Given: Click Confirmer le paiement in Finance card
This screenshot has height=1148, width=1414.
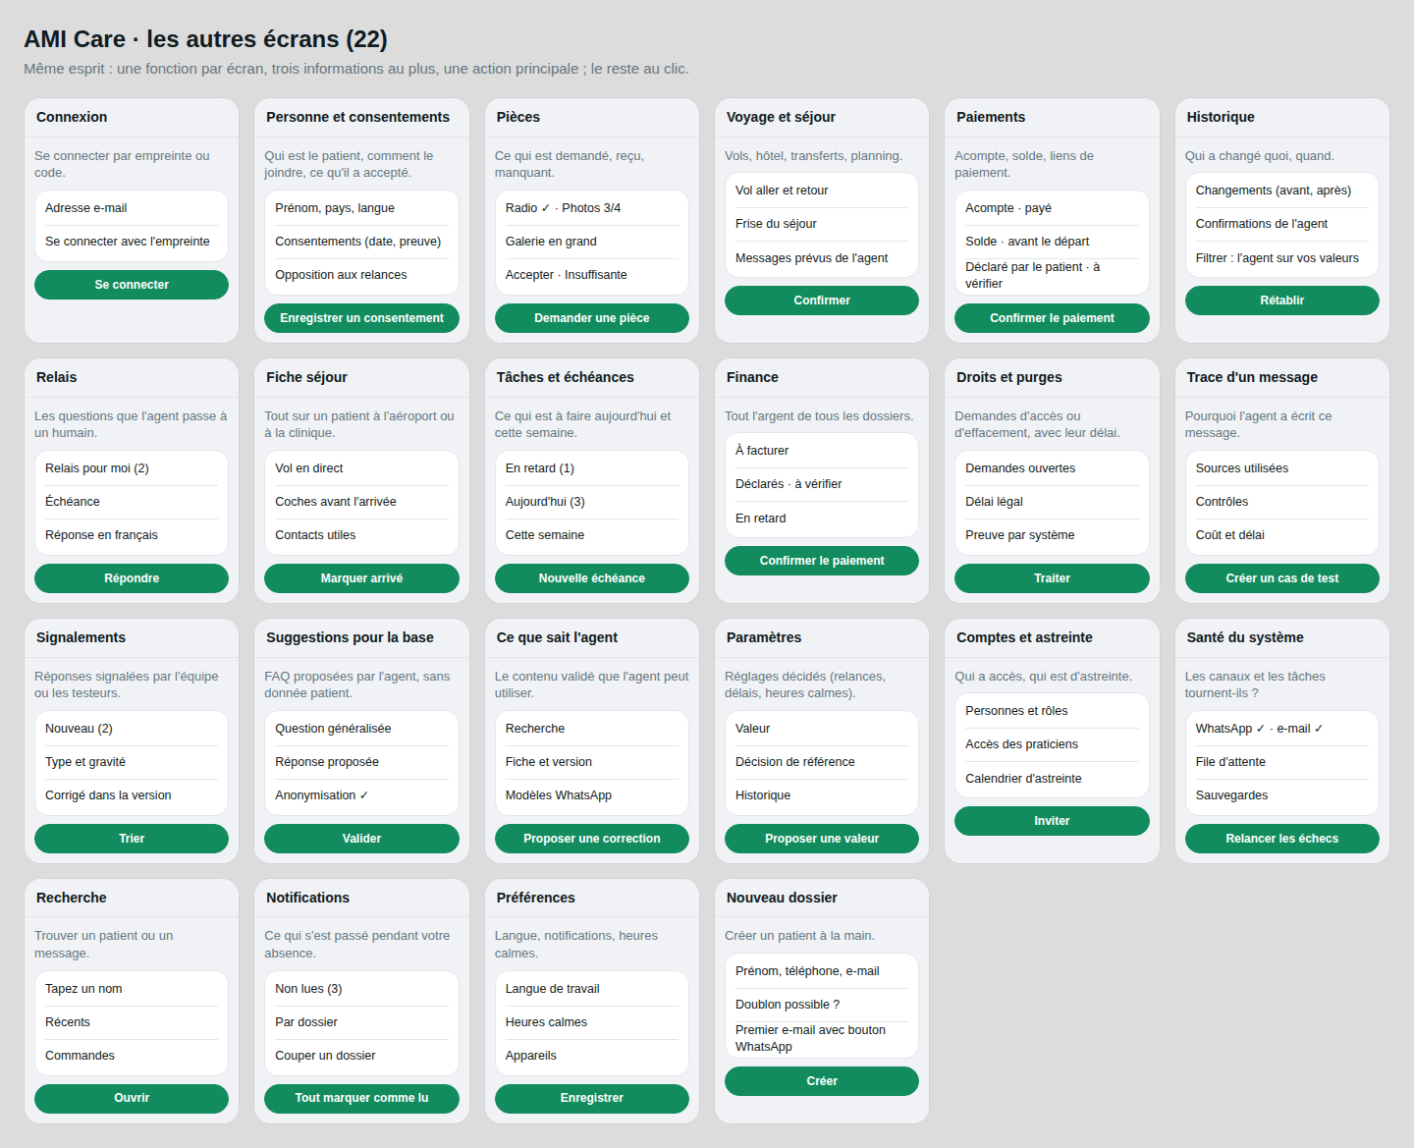Looking at the screenshot, I should pyautogui.click(x=822, y=561).
